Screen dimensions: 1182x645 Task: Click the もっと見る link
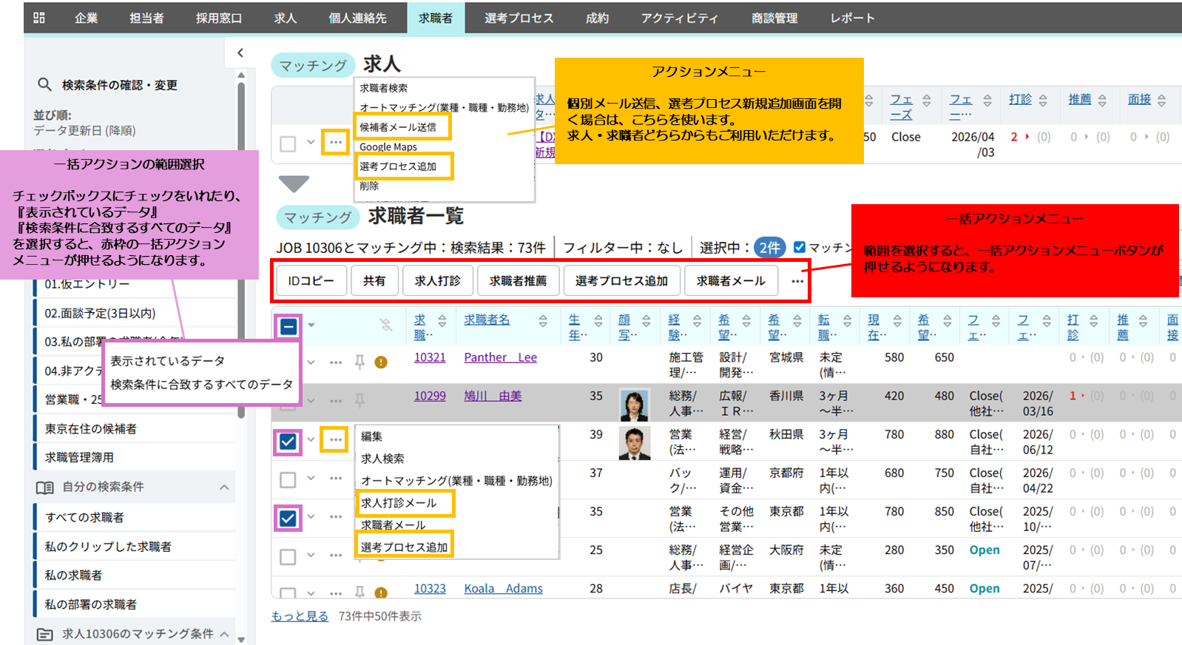coord(300,616)
